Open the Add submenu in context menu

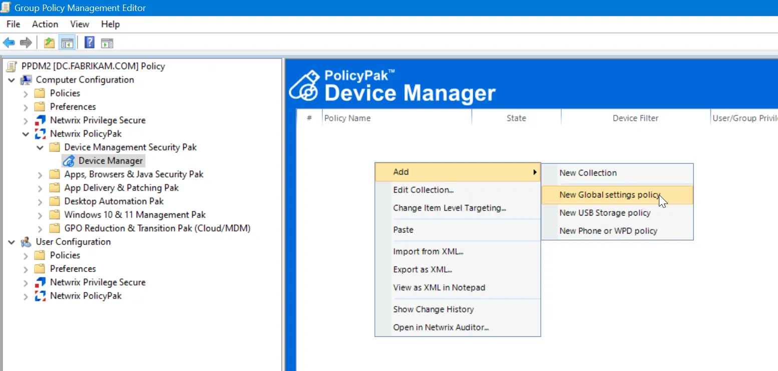click(458, 172)
